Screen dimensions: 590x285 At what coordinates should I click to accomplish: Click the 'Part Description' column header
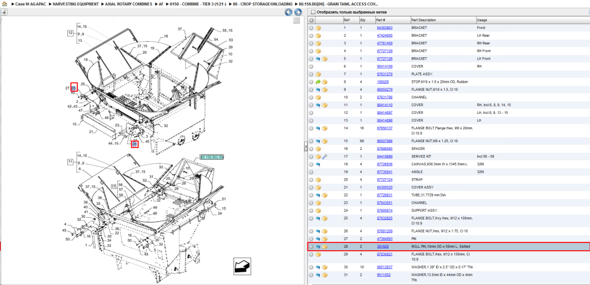(x=442, y=20)
